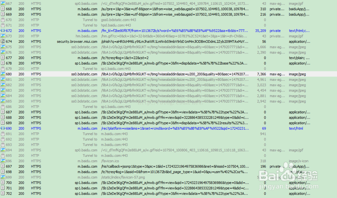The width and height of the screenshot is (337, 198).
Task: Click the /phish?q= URL in session 674
Action: click(x=175, y=41)
